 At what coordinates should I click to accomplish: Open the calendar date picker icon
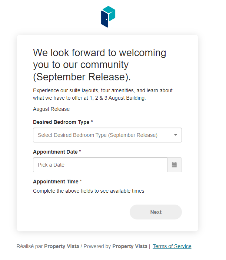[x=175, y=165]
